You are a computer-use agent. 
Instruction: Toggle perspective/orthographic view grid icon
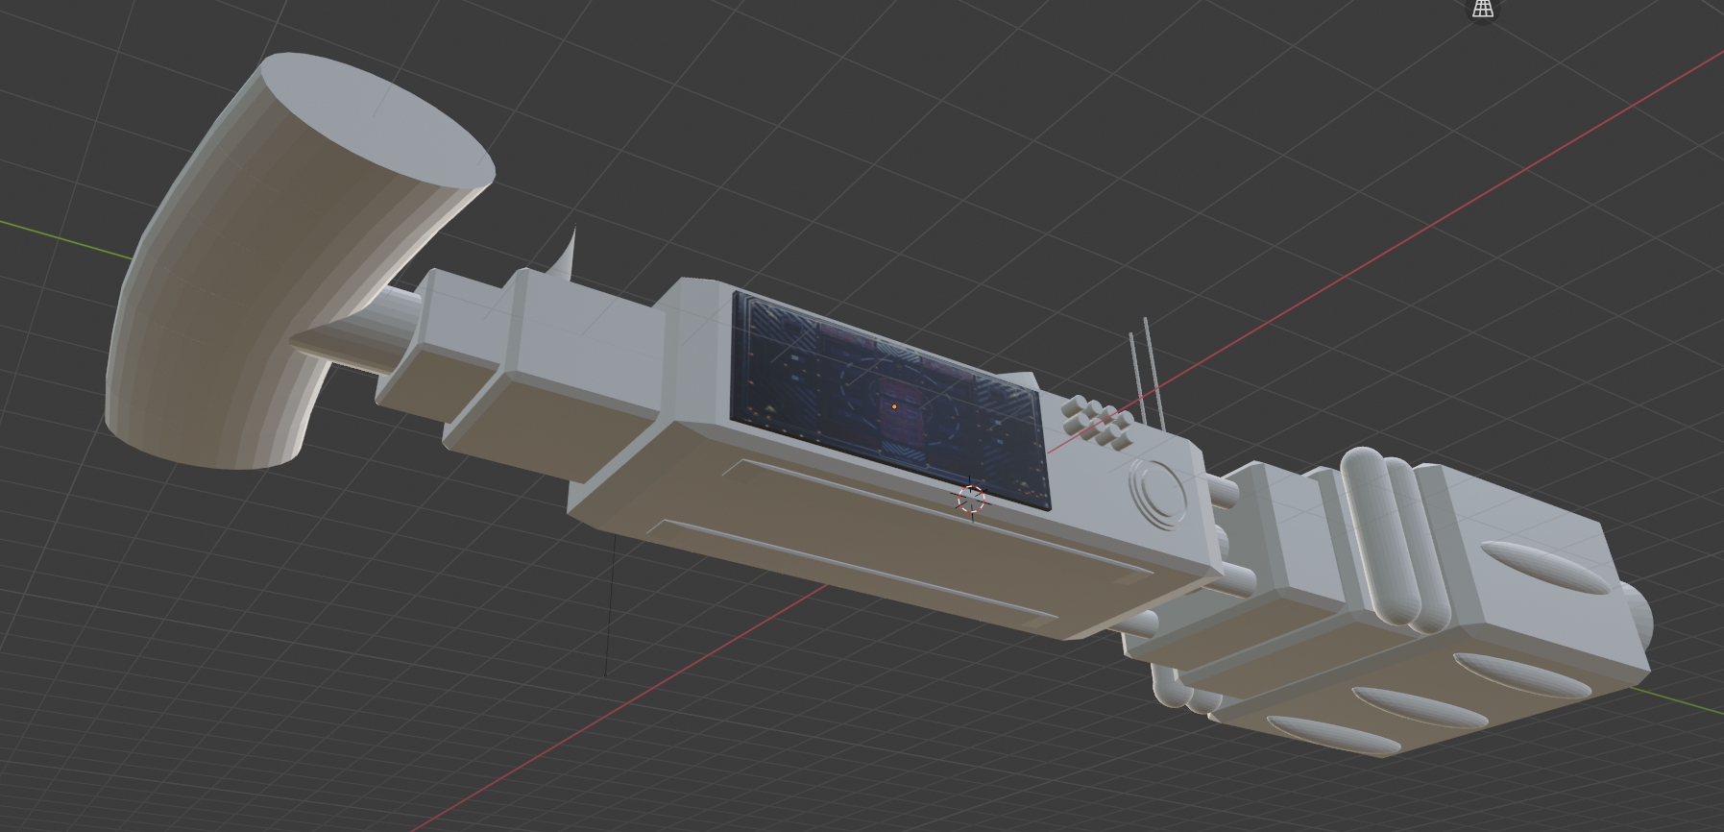click(x=1483, y=9)
